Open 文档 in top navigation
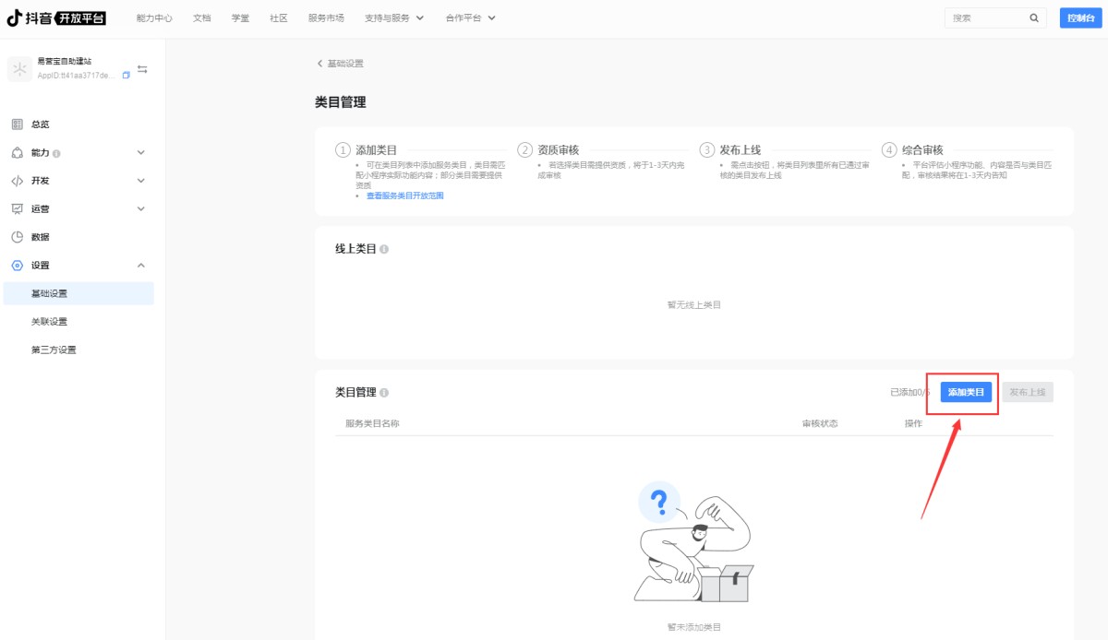This screenshot has height=640, width=1108. point(202,18)
